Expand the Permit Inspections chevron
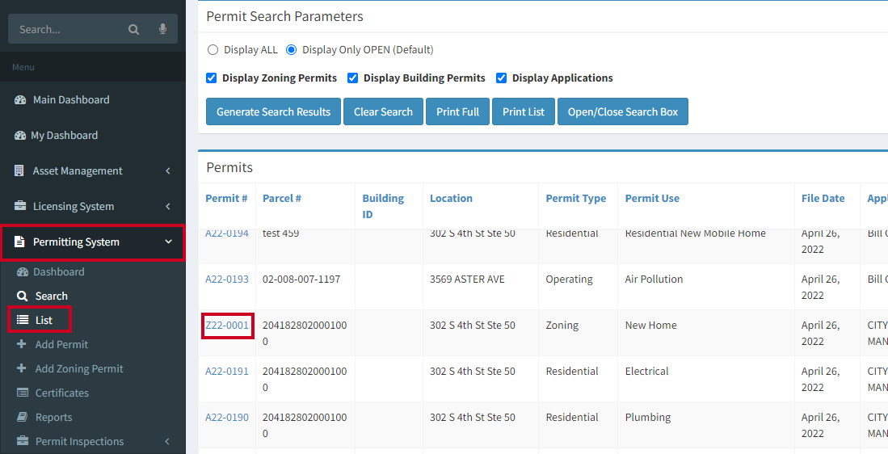888x454 pixels. (x=167, y=441)
